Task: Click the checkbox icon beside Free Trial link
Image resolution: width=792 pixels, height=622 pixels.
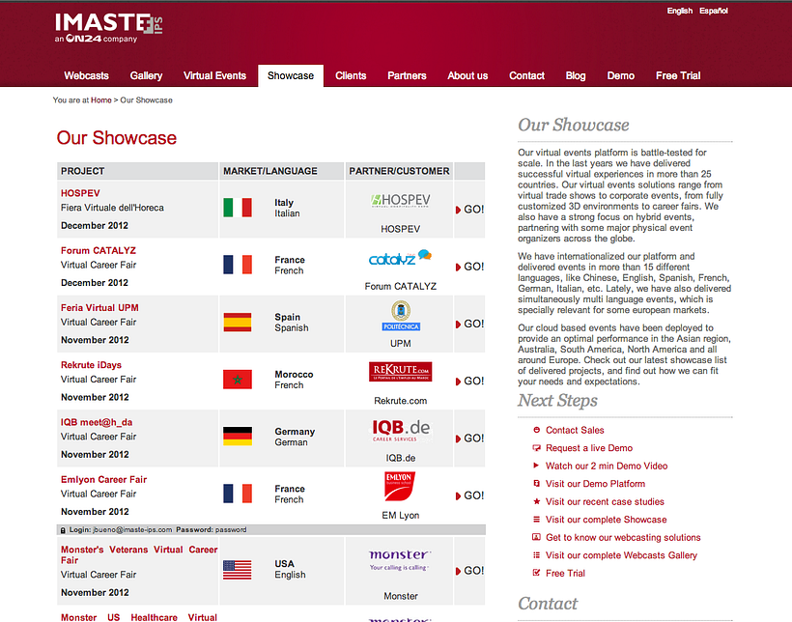Action: (536, 573)
